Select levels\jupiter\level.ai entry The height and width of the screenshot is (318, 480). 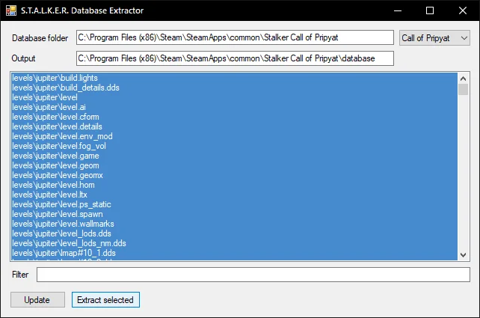pos(234,107)
